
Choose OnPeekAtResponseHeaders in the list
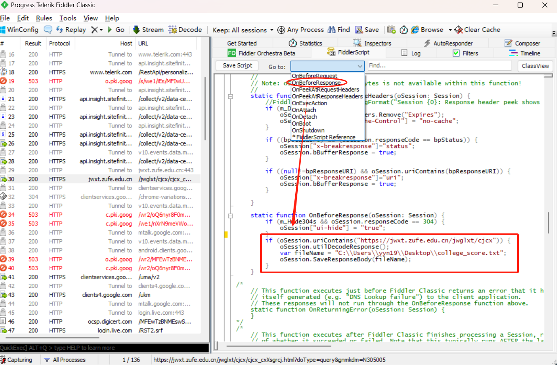(x=327, y=96)
